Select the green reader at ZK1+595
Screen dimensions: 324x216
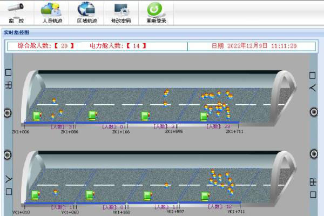click(x=204, y=116)
